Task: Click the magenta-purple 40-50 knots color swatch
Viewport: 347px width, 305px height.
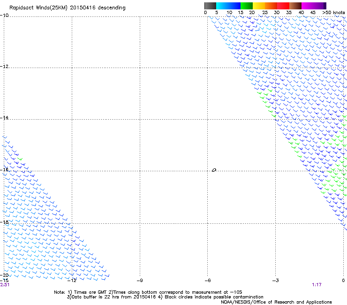Action: click(314, 6)
